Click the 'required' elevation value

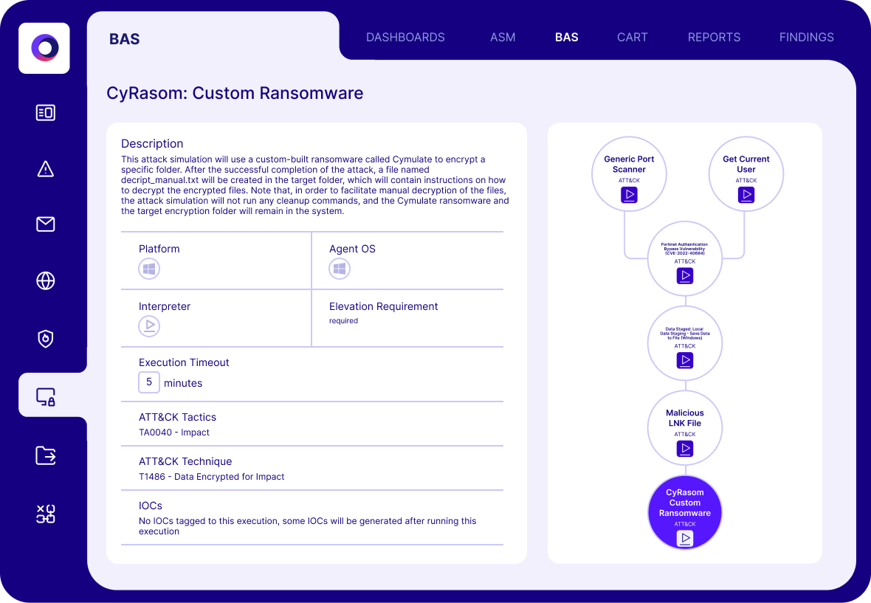tap(343, 321)
